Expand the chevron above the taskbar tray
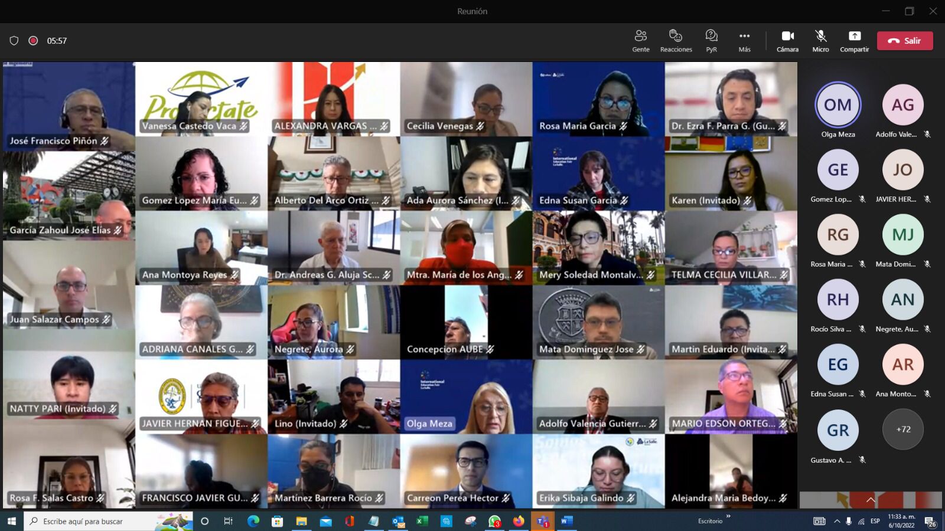This screenshot has width=945, height=531. click(x=870, y=500)
